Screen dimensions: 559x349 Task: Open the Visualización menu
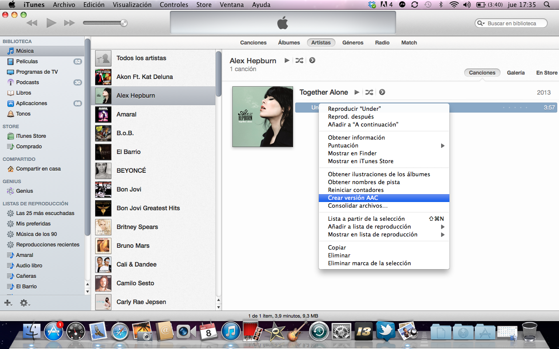coord(132,5)
